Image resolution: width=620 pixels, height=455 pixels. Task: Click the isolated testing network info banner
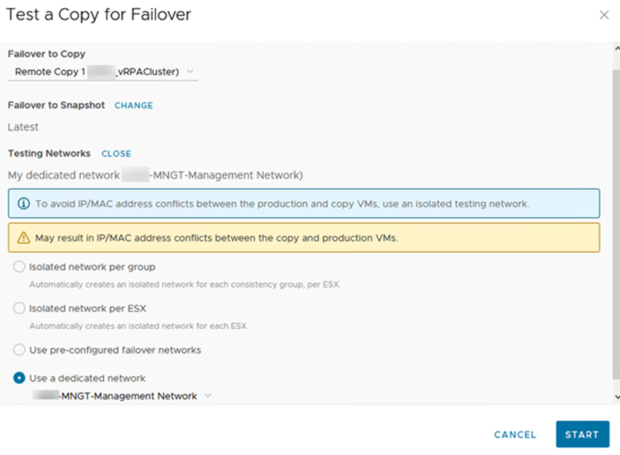(304, 203)
